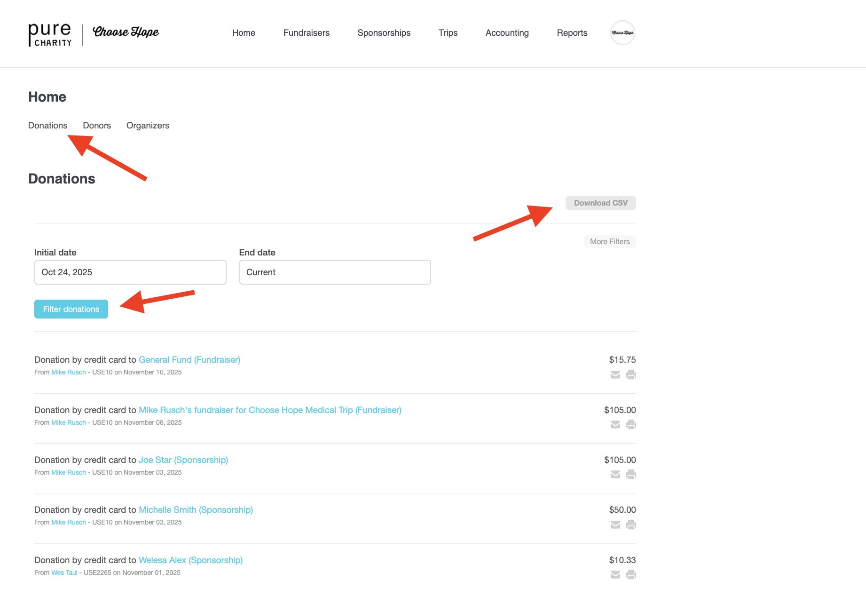866x589 pixels.
Task: Open the Choose Hope profile avatar
Action: (x=622, y=33)
